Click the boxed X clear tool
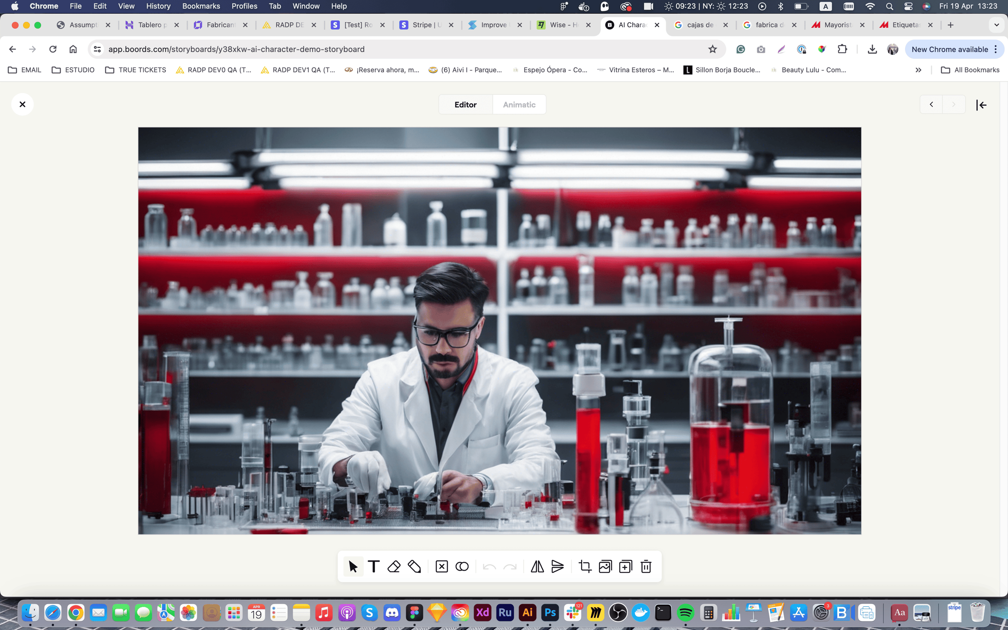This screenshot has height=630, width=1008. click(442, 566)
